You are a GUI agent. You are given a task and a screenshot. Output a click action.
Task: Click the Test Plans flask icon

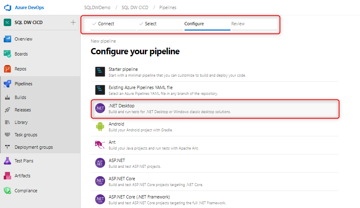click(7, 161)
